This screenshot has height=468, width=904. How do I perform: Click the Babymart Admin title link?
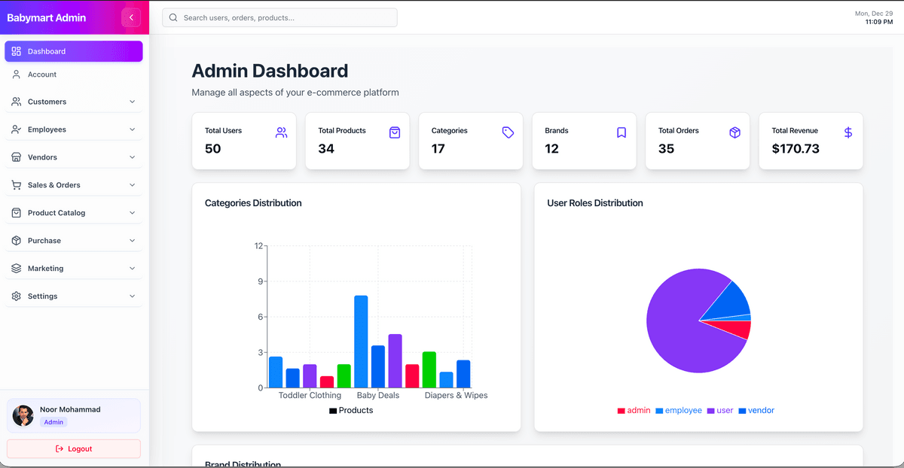47,17
